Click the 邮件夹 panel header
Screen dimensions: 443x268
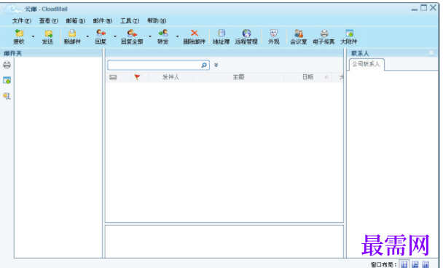(x=52, y=53)
